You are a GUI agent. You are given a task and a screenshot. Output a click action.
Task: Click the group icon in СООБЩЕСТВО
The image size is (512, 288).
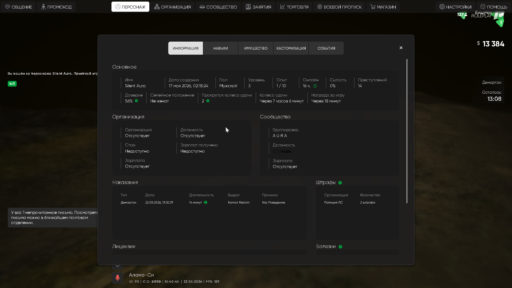(202, 7)
